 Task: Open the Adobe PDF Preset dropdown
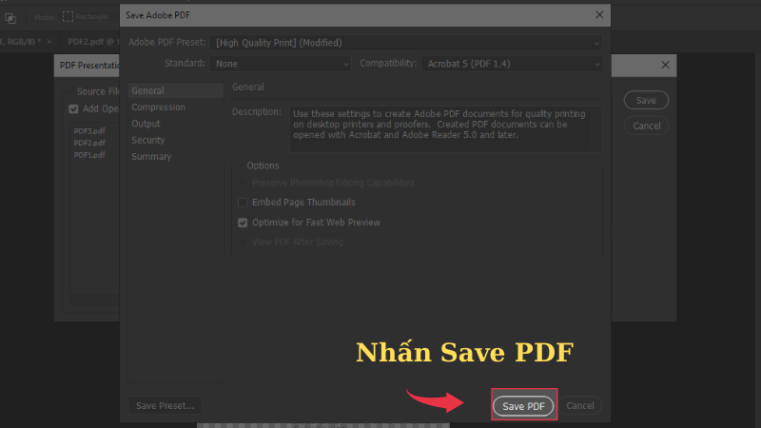pos(406,43)
